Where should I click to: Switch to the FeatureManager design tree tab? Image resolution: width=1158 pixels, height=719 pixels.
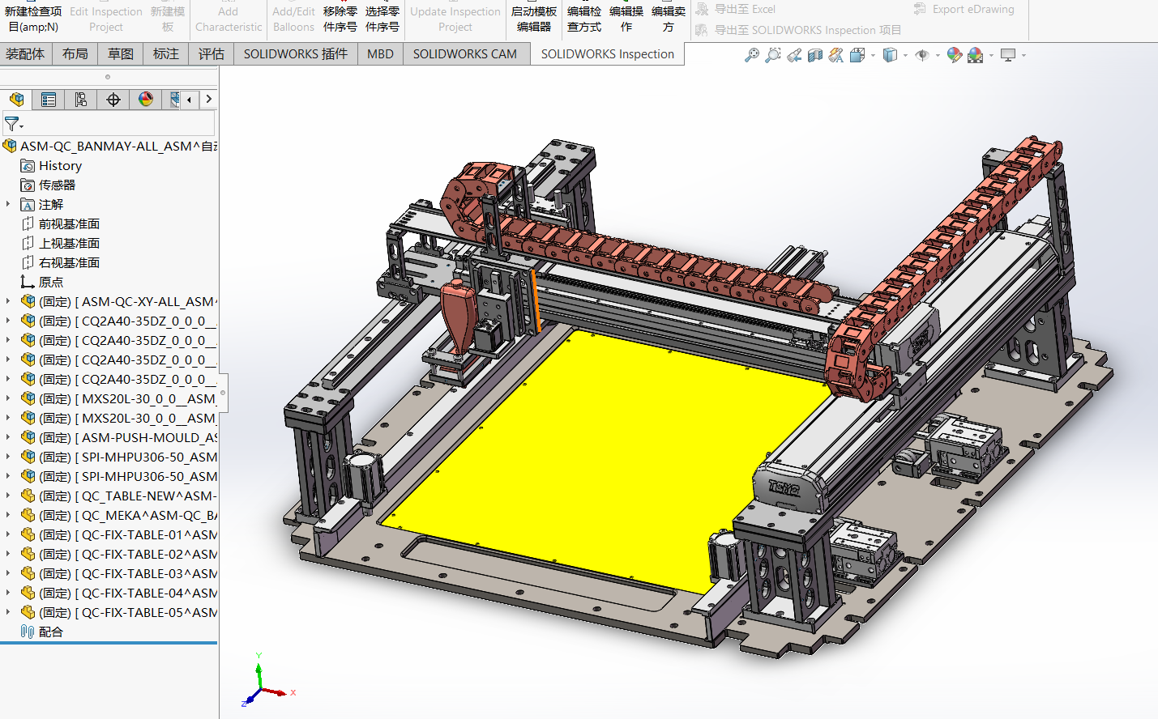click(16, 100)
